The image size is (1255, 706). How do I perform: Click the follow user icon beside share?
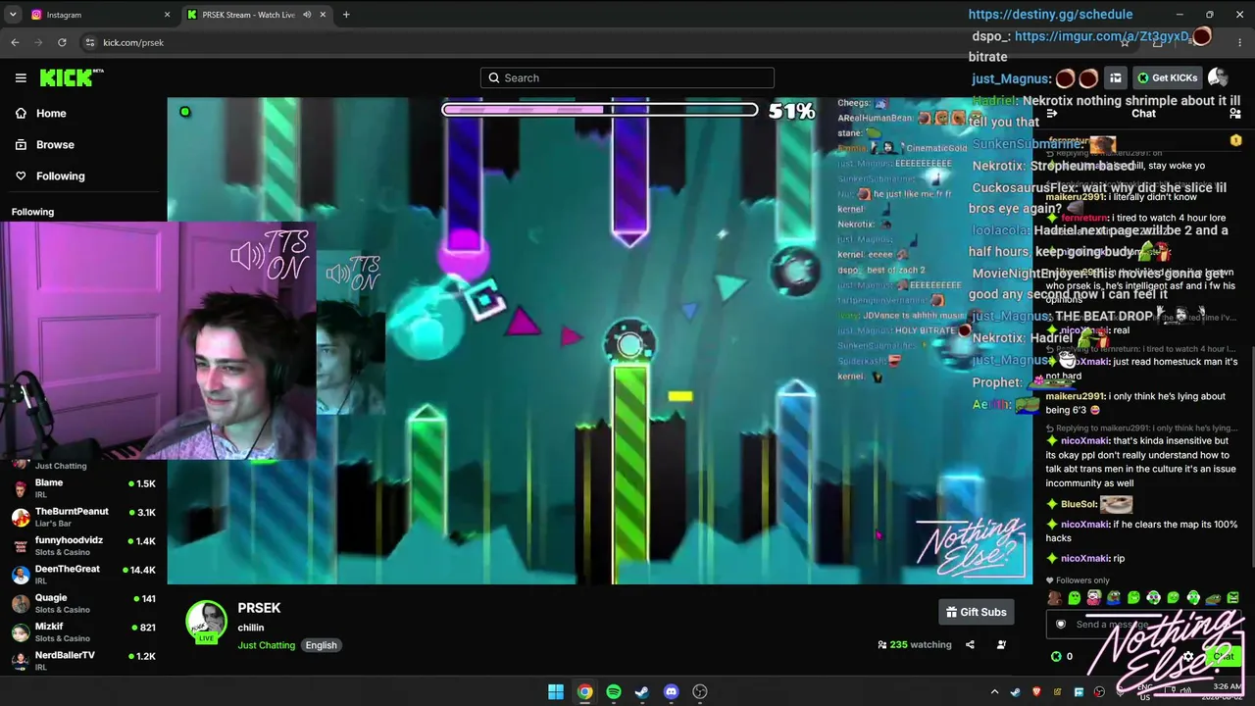tap(1001, 644)
